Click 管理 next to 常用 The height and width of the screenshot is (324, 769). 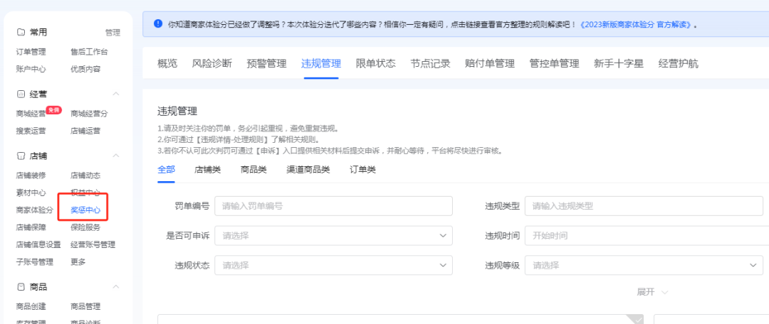tap(113, 33)
